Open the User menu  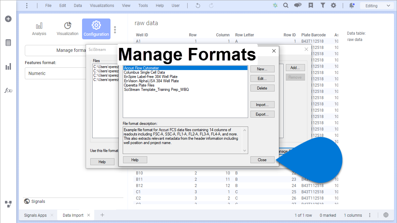176,6
